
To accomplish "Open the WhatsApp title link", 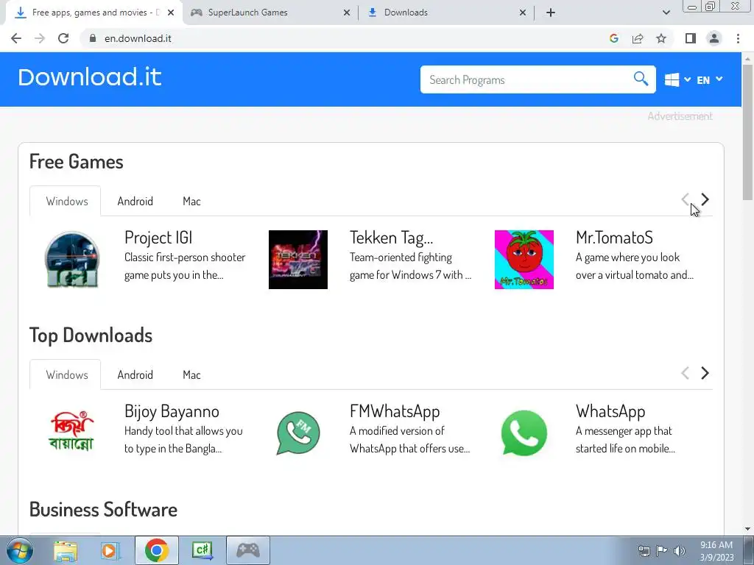I will pyautogui.click(x=610, y=411).
